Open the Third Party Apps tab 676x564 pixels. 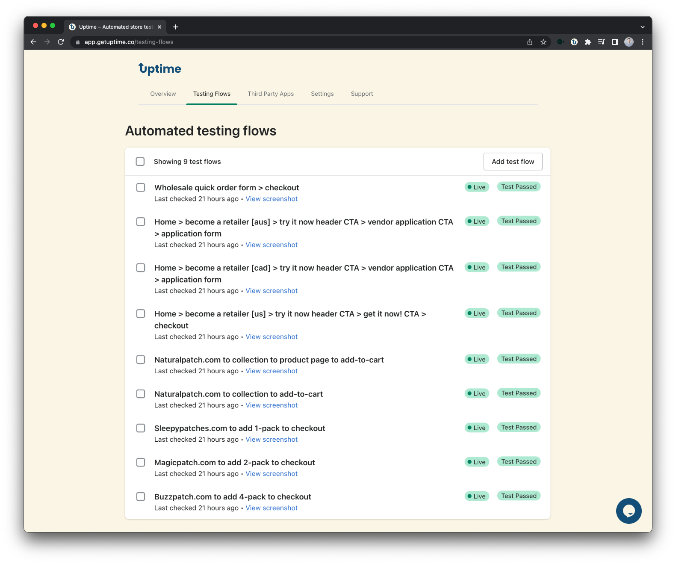(271, 94)
